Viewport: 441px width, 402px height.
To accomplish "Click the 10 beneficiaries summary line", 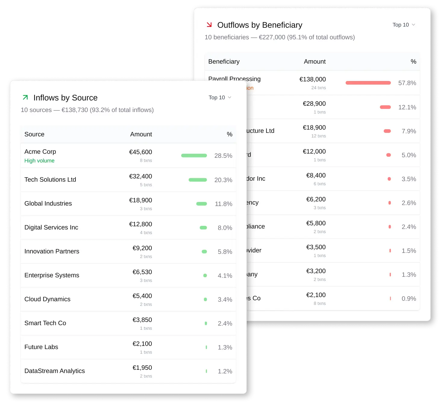I will [280, 37].
